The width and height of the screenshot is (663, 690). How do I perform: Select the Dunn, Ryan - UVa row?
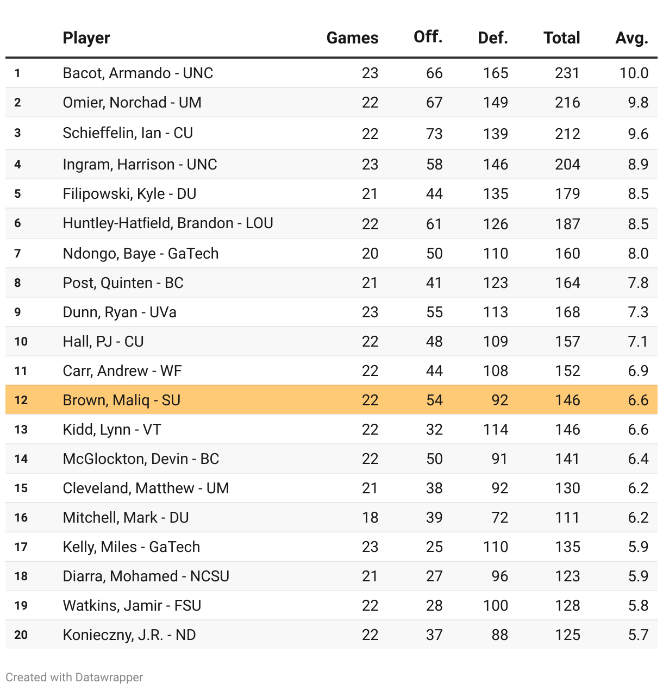click(331, 312)
